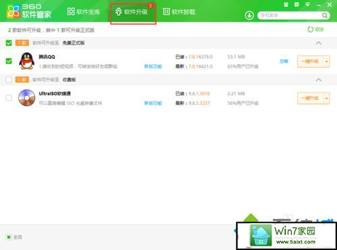Open the gift box icon in title bar
The width and height of the screenshot is (337, 250).
click(286, 5)
